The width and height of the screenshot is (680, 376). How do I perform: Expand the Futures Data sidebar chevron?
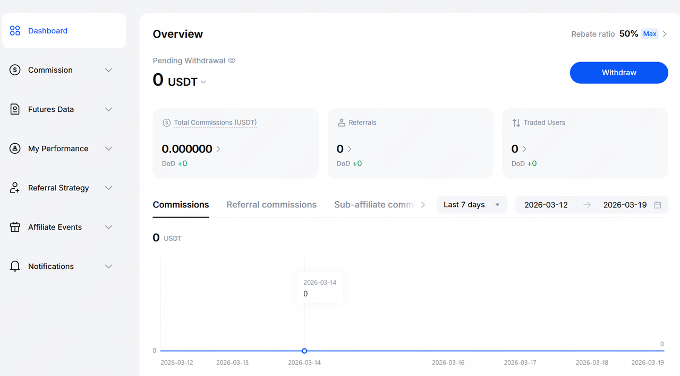click(108, 109)
